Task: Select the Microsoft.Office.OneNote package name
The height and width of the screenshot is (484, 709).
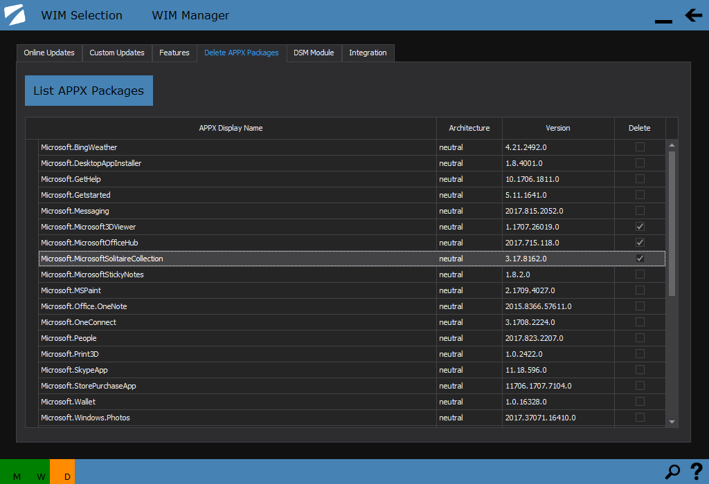Action: (84, 306)
